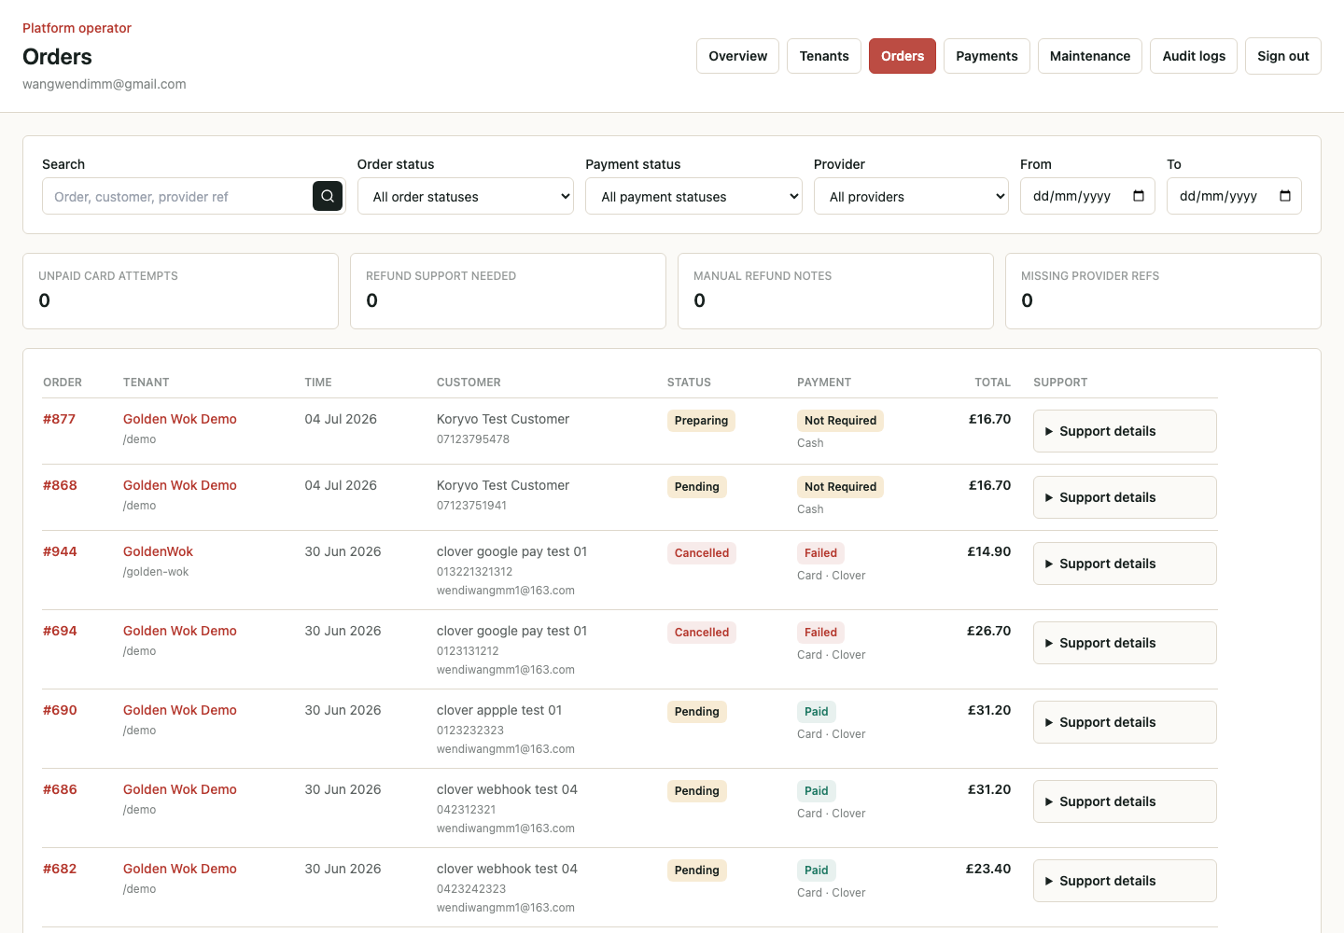Click customer name clover appple test 01

pyautogui.click(x=499, y=710)
